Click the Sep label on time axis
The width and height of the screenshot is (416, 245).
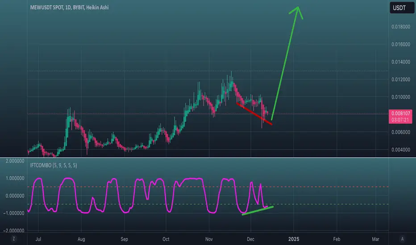tap(124, 239)
